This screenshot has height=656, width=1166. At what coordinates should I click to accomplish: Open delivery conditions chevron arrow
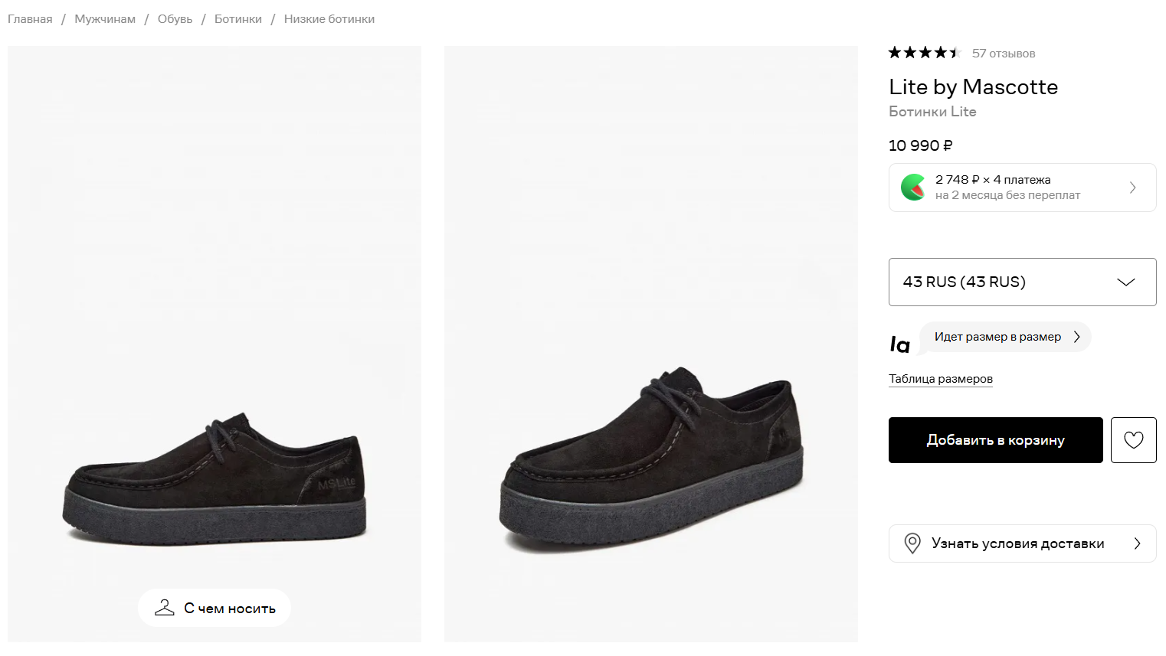coord(1137,543)
